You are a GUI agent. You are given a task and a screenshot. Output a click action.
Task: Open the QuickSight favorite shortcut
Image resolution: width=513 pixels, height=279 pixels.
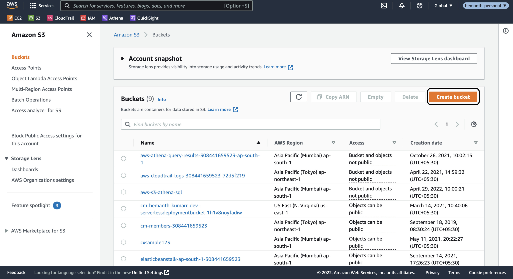[x=144, y=18]
